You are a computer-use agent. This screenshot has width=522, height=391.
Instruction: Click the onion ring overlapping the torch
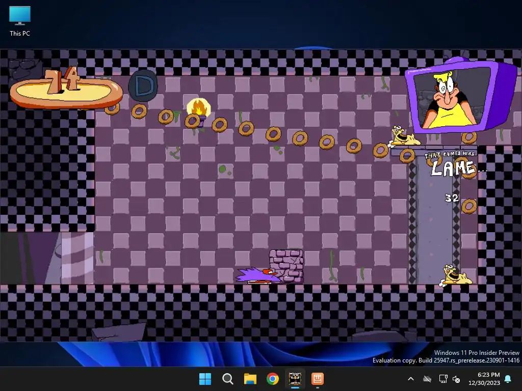tap(192, 121)
